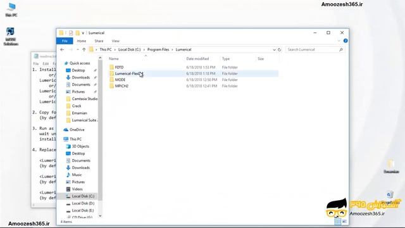The width and height of the screenshot is (405, 228).
Task: Open pinned Pictures under Quick access
Action: (78, 92)
